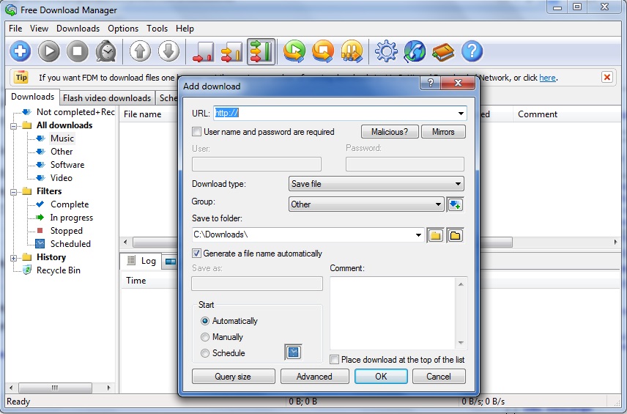Click the blue icon tab next to Log

171,262
